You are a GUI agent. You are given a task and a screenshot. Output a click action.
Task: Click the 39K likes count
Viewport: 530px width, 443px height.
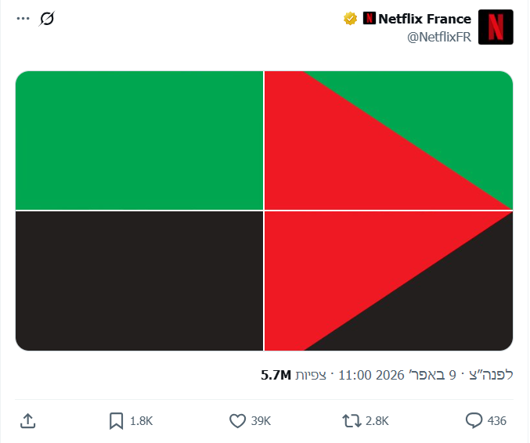point(261,420)
